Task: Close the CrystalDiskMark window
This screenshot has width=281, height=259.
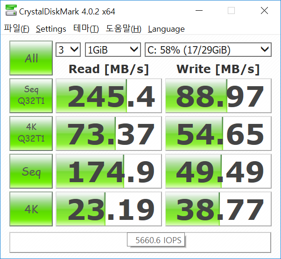Action: pos(264,11)
